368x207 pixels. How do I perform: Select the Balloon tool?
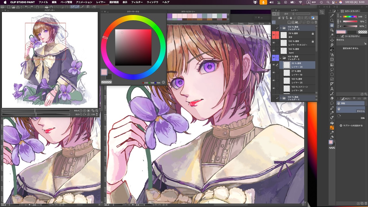click(x=332, y=103)
